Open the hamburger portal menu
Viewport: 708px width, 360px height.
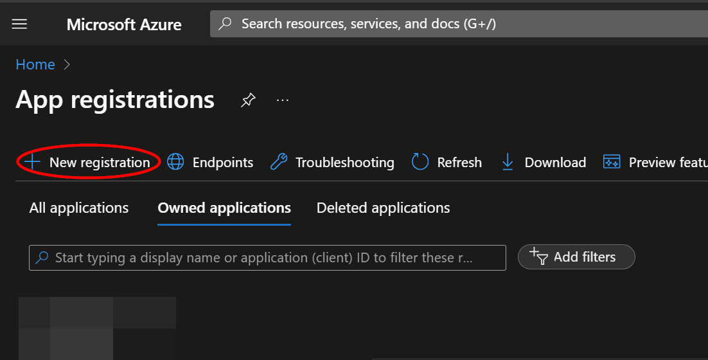[x=19, y=24]
